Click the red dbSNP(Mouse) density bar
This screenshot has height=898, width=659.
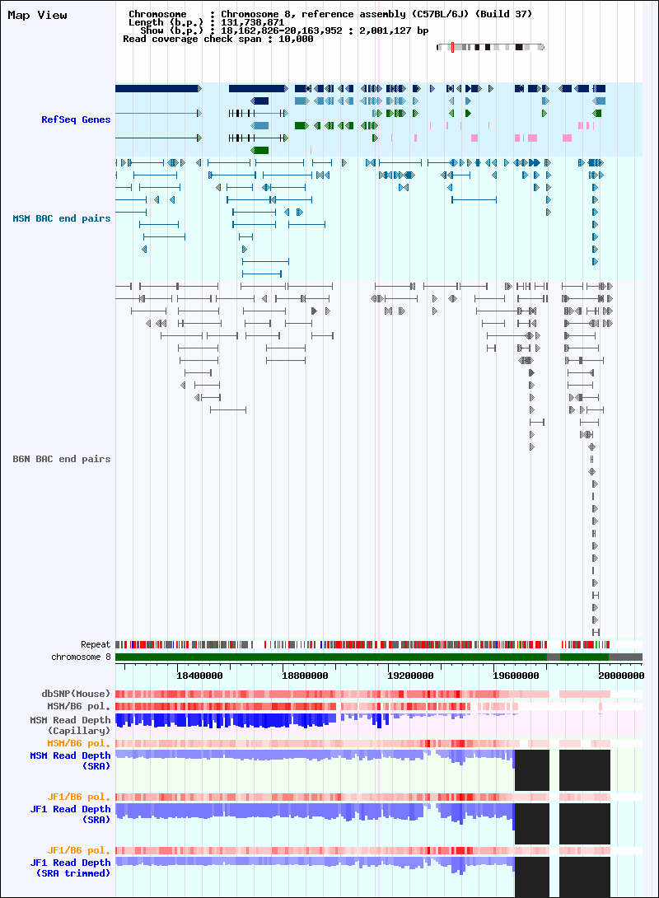tap(362, 695)
